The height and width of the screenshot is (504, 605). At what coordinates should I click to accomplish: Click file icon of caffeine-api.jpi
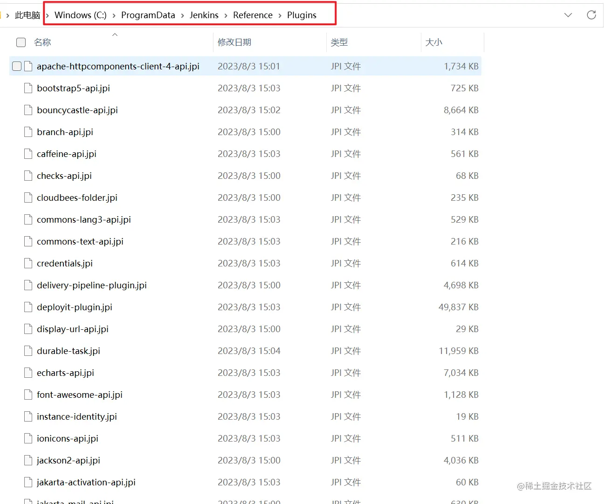click(28, 154)
